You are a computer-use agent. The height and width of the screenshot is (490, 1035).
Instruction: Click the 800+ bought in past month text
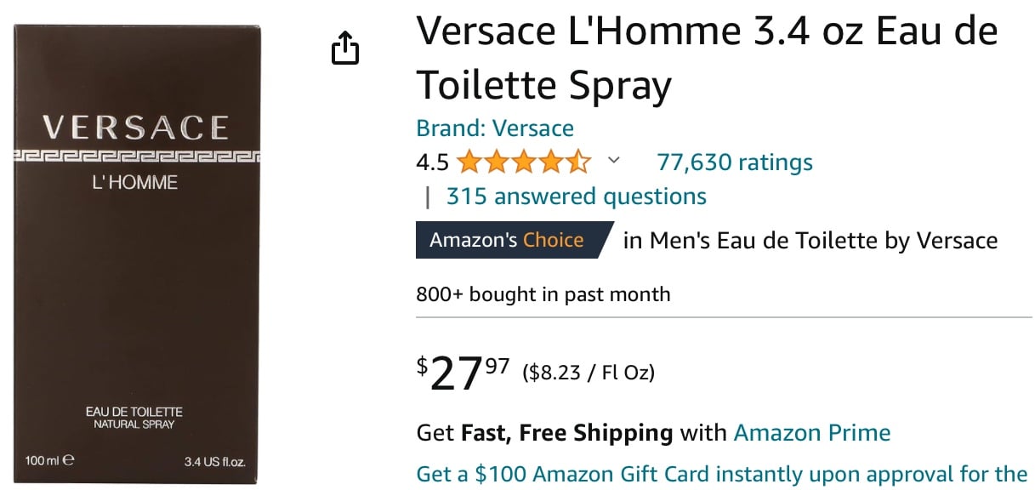(x=543, y=294)
